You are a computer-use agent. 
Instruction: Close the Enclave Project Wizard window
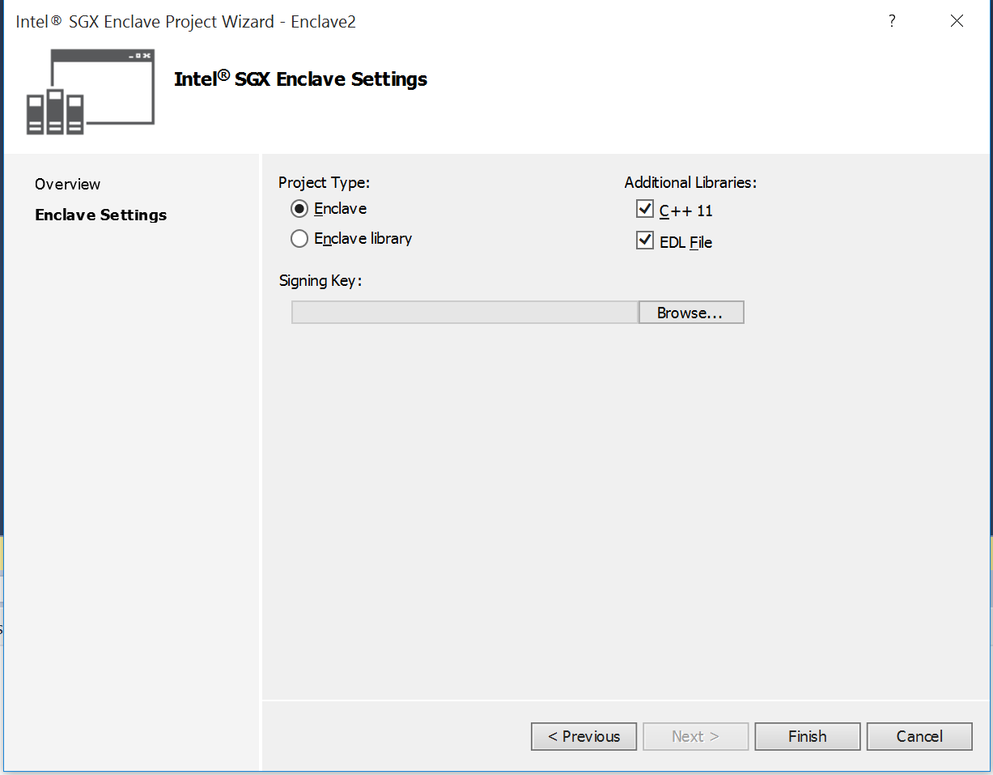coord(957,21)
